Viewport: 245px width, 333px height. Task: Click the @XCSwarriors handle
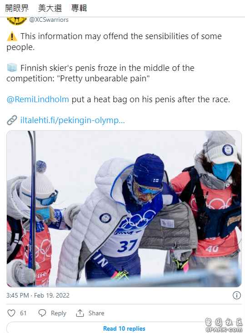49,20
